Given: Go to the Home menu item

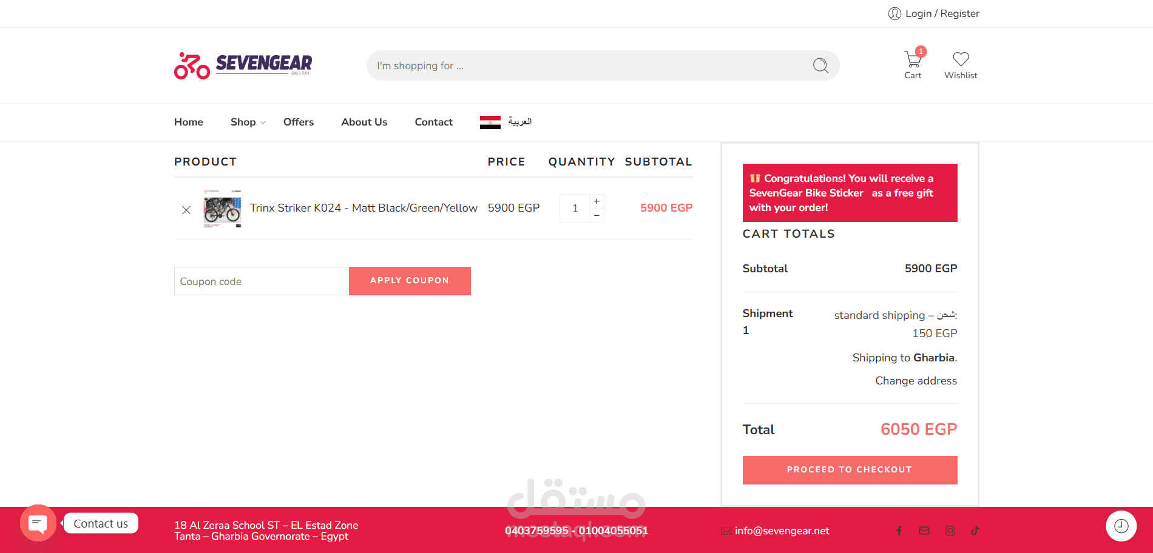Looking at the screenshot, I should 189,122.
